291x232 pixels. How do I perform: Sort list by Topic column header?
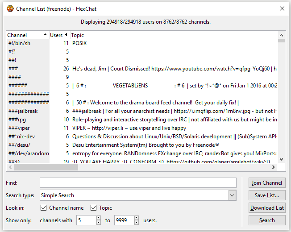click(174, 35)
